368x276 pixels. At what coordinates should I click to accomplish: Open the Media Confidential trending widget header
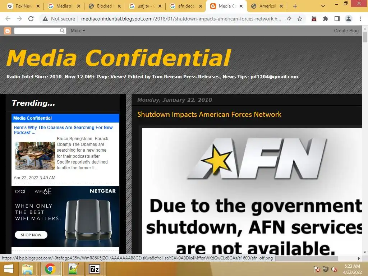pyautogui.click(x=32, y=118)
